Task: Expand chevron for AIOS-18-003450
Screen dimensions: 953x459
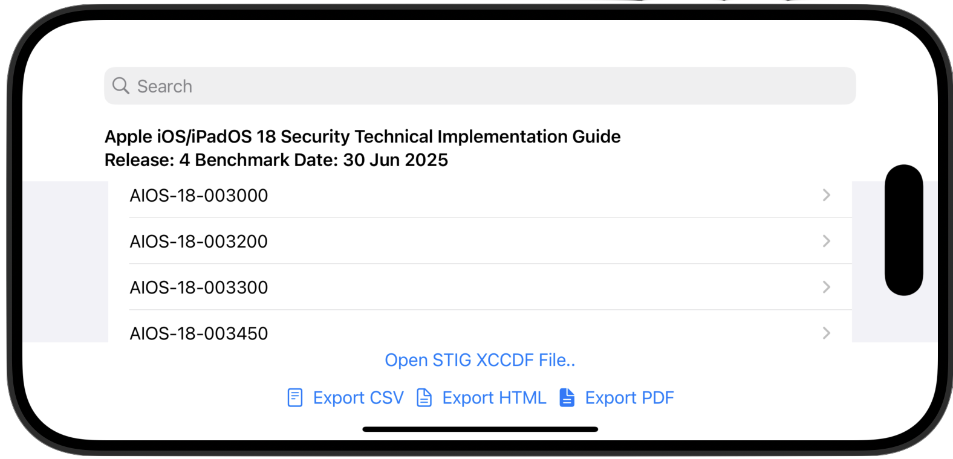Action: [x=827, y=333]
